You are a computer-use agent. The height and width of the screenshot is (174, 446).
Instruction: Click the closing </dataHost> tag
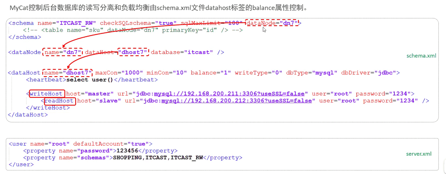(x=28, y=115)
